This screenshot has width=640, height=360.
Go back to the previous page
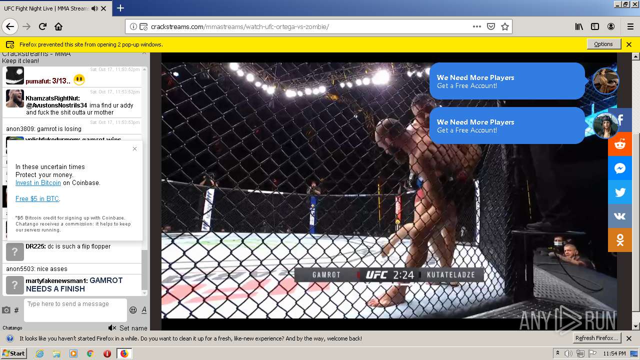[9, 26]
